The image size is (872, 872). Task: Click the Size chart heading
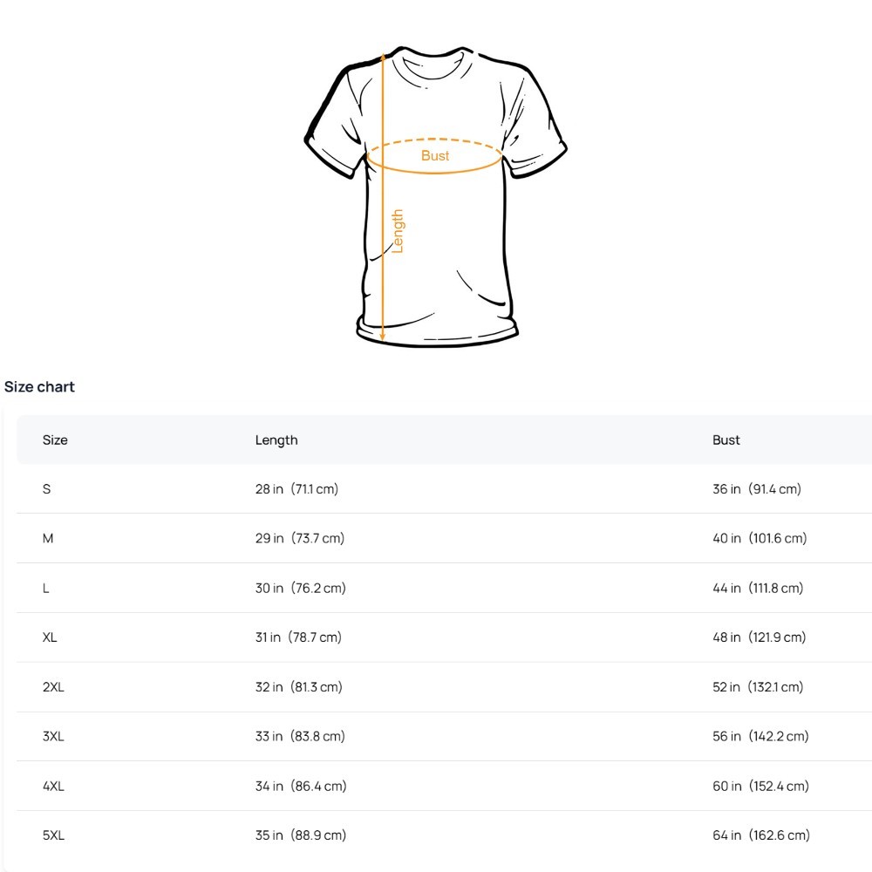pos(39,387)
